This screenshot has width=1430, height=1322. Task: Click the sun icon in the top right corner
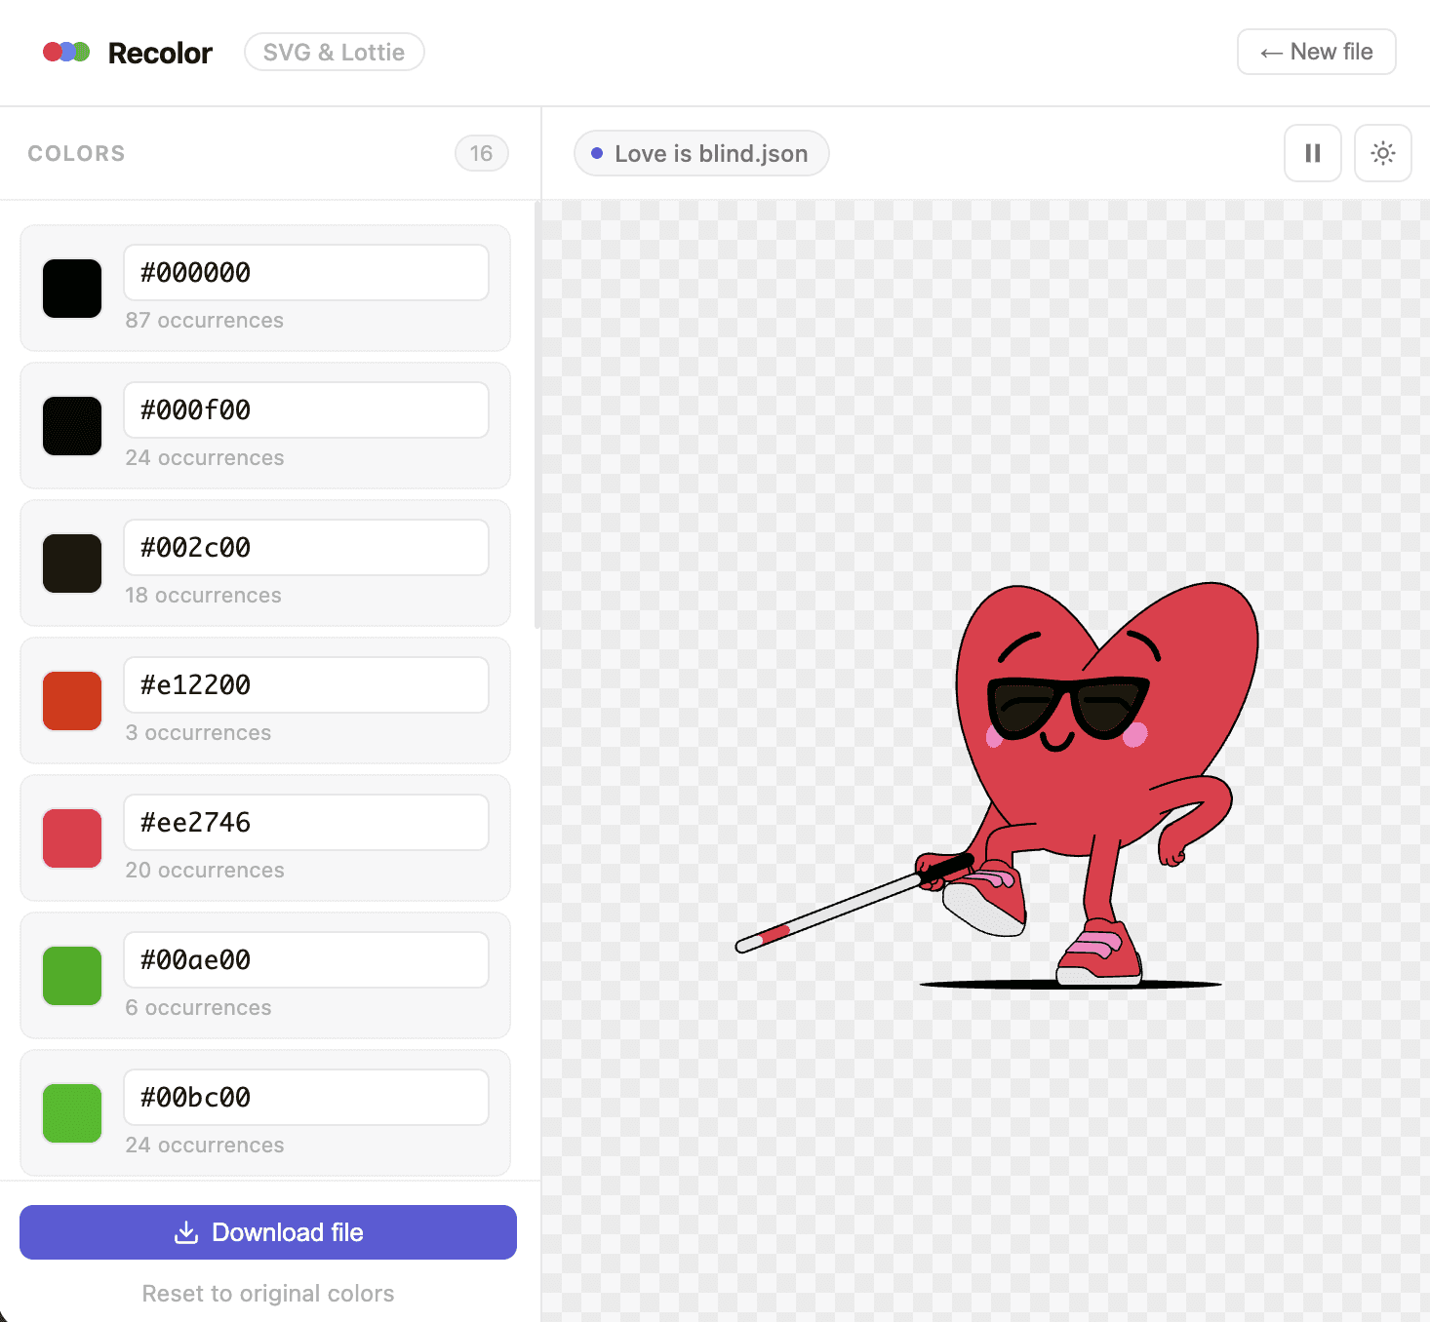click(1382, 153)
